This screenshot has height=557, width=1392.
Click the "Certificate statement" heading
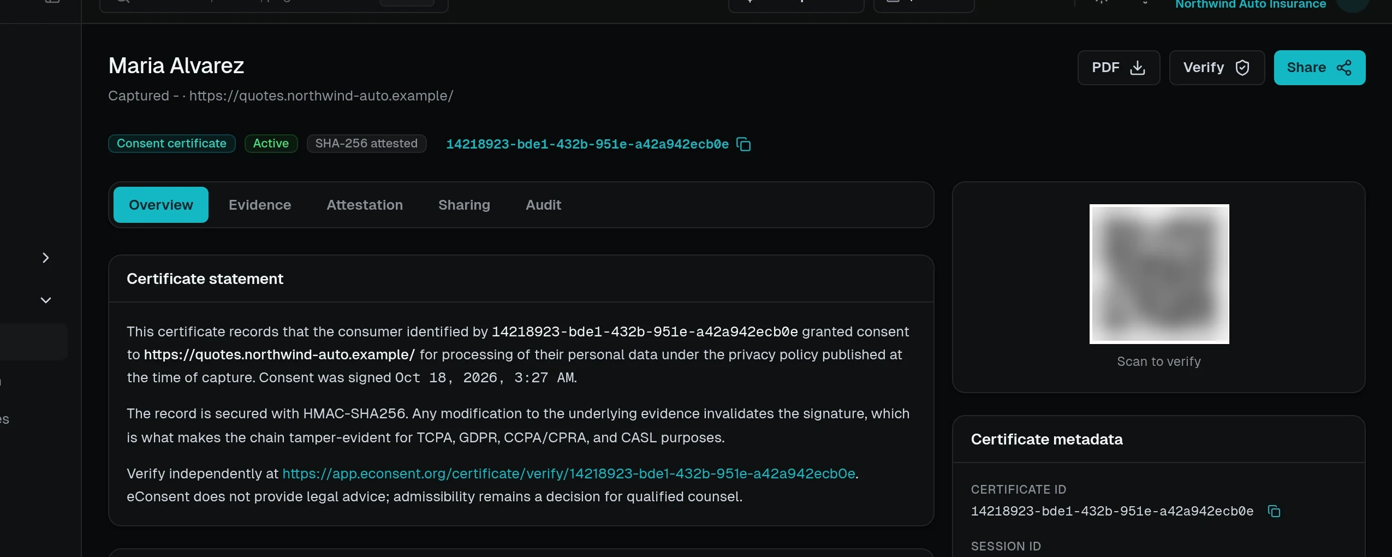click(x=205, y=279)
